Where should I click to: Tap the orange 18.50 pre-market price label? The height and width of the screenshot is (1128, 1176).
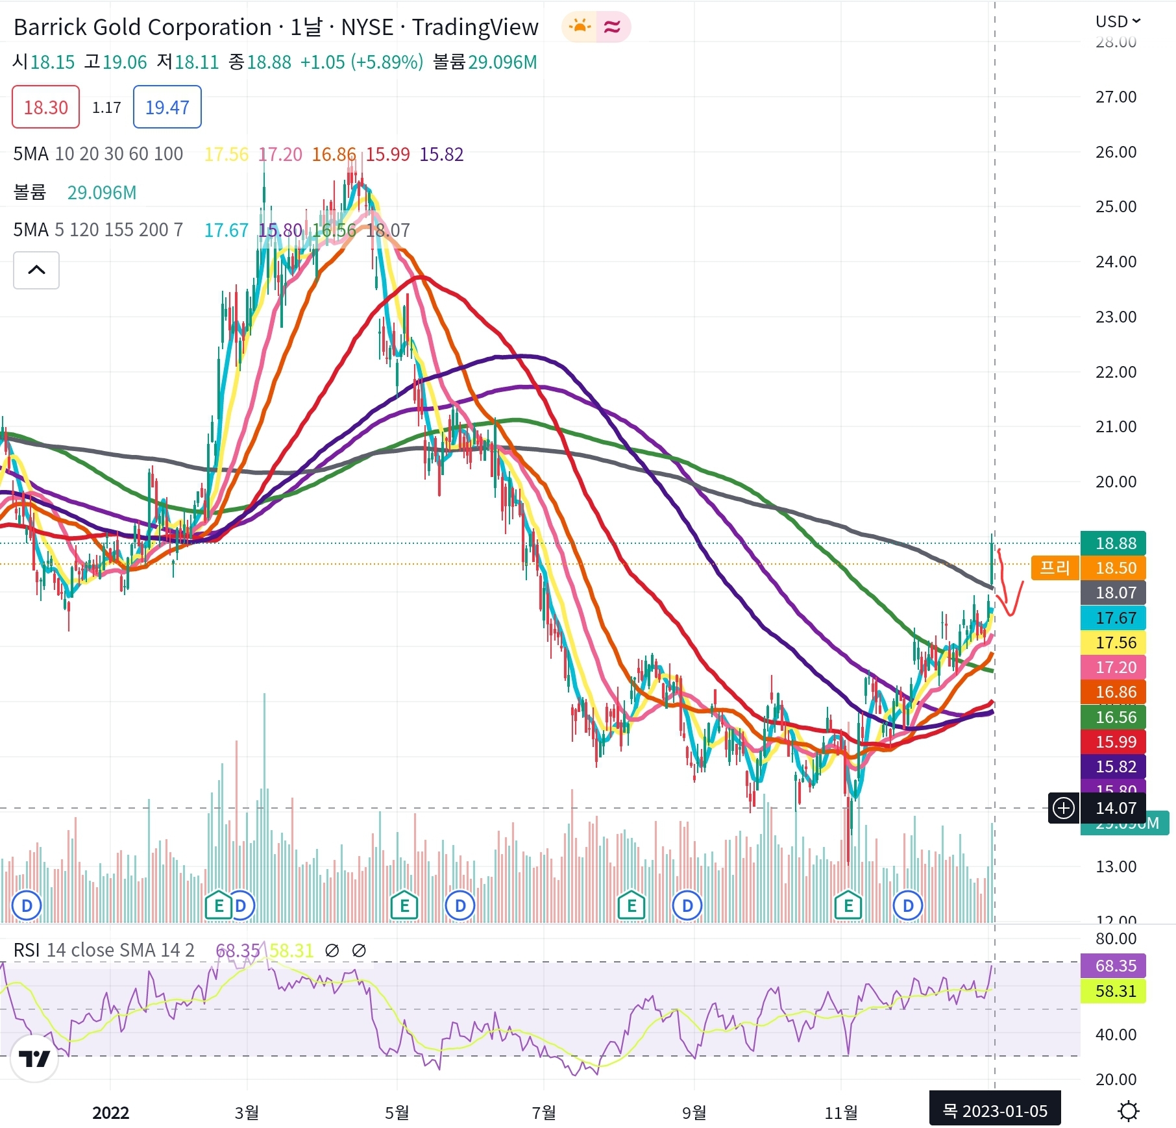click(1113, 568)
